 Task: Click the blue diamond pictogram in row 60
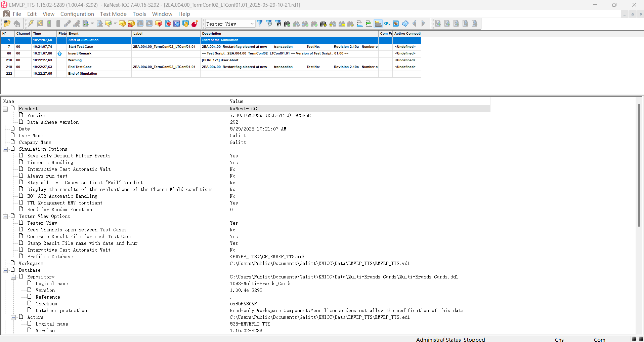coord(60,53)
